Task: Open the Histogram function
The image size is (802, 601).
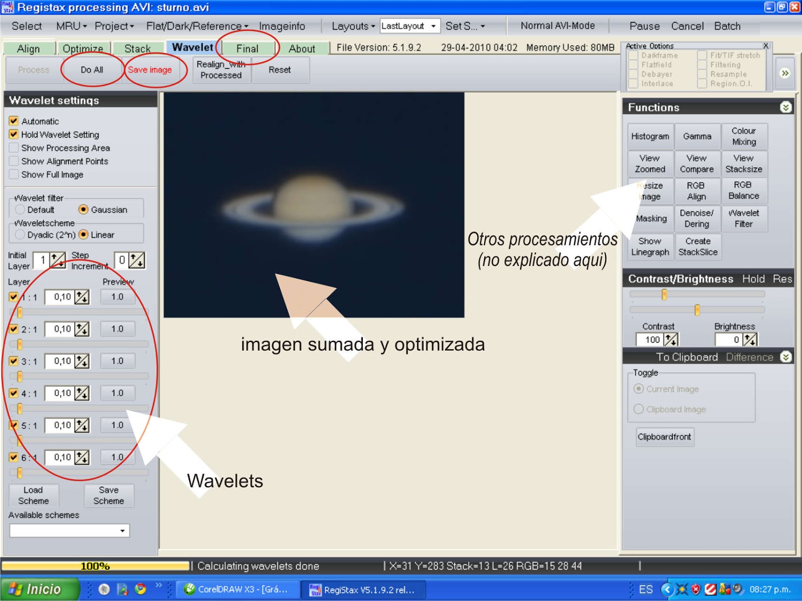Action: coord(650,136)
